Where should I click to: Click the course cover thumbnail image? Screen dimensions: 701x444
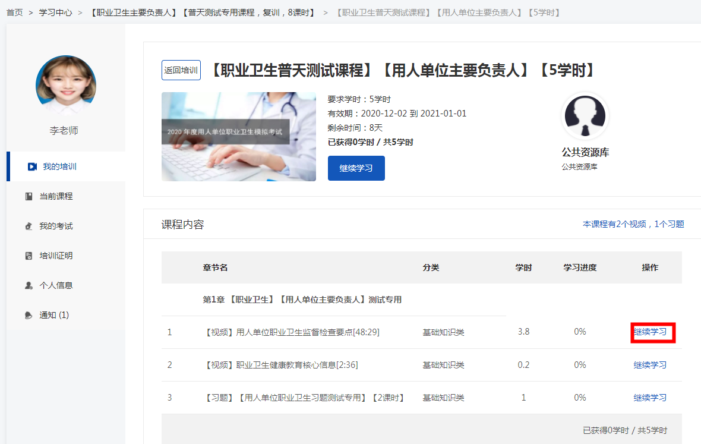[238, 137]
